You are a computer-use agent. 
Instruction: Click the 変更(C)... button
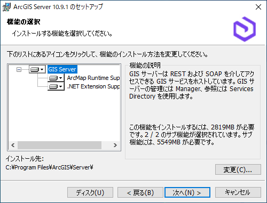click(x=238, y=169)
